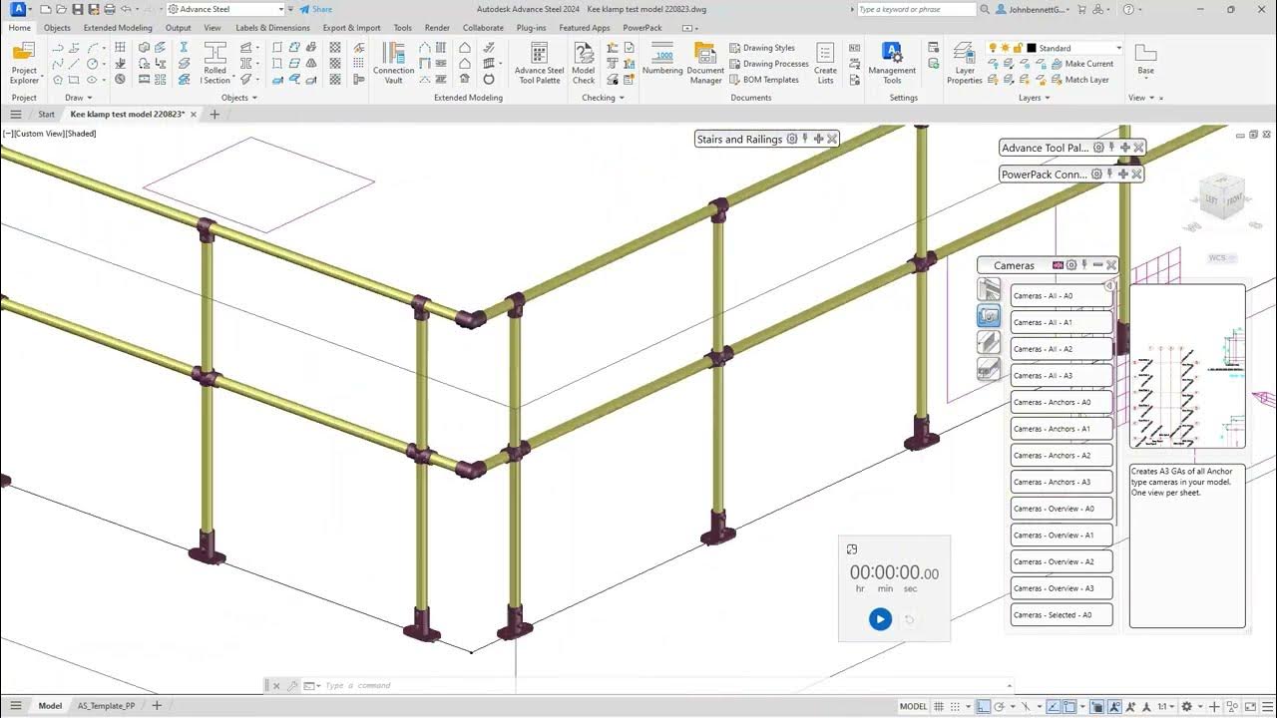Select the highlighted camera icon in Cameras sidebar

[x=989, y=316]
